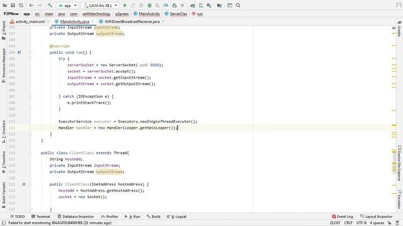Open the LAVA Iris X8 L device dropdown
The image size is (403, 226).
tap(100, 6)
